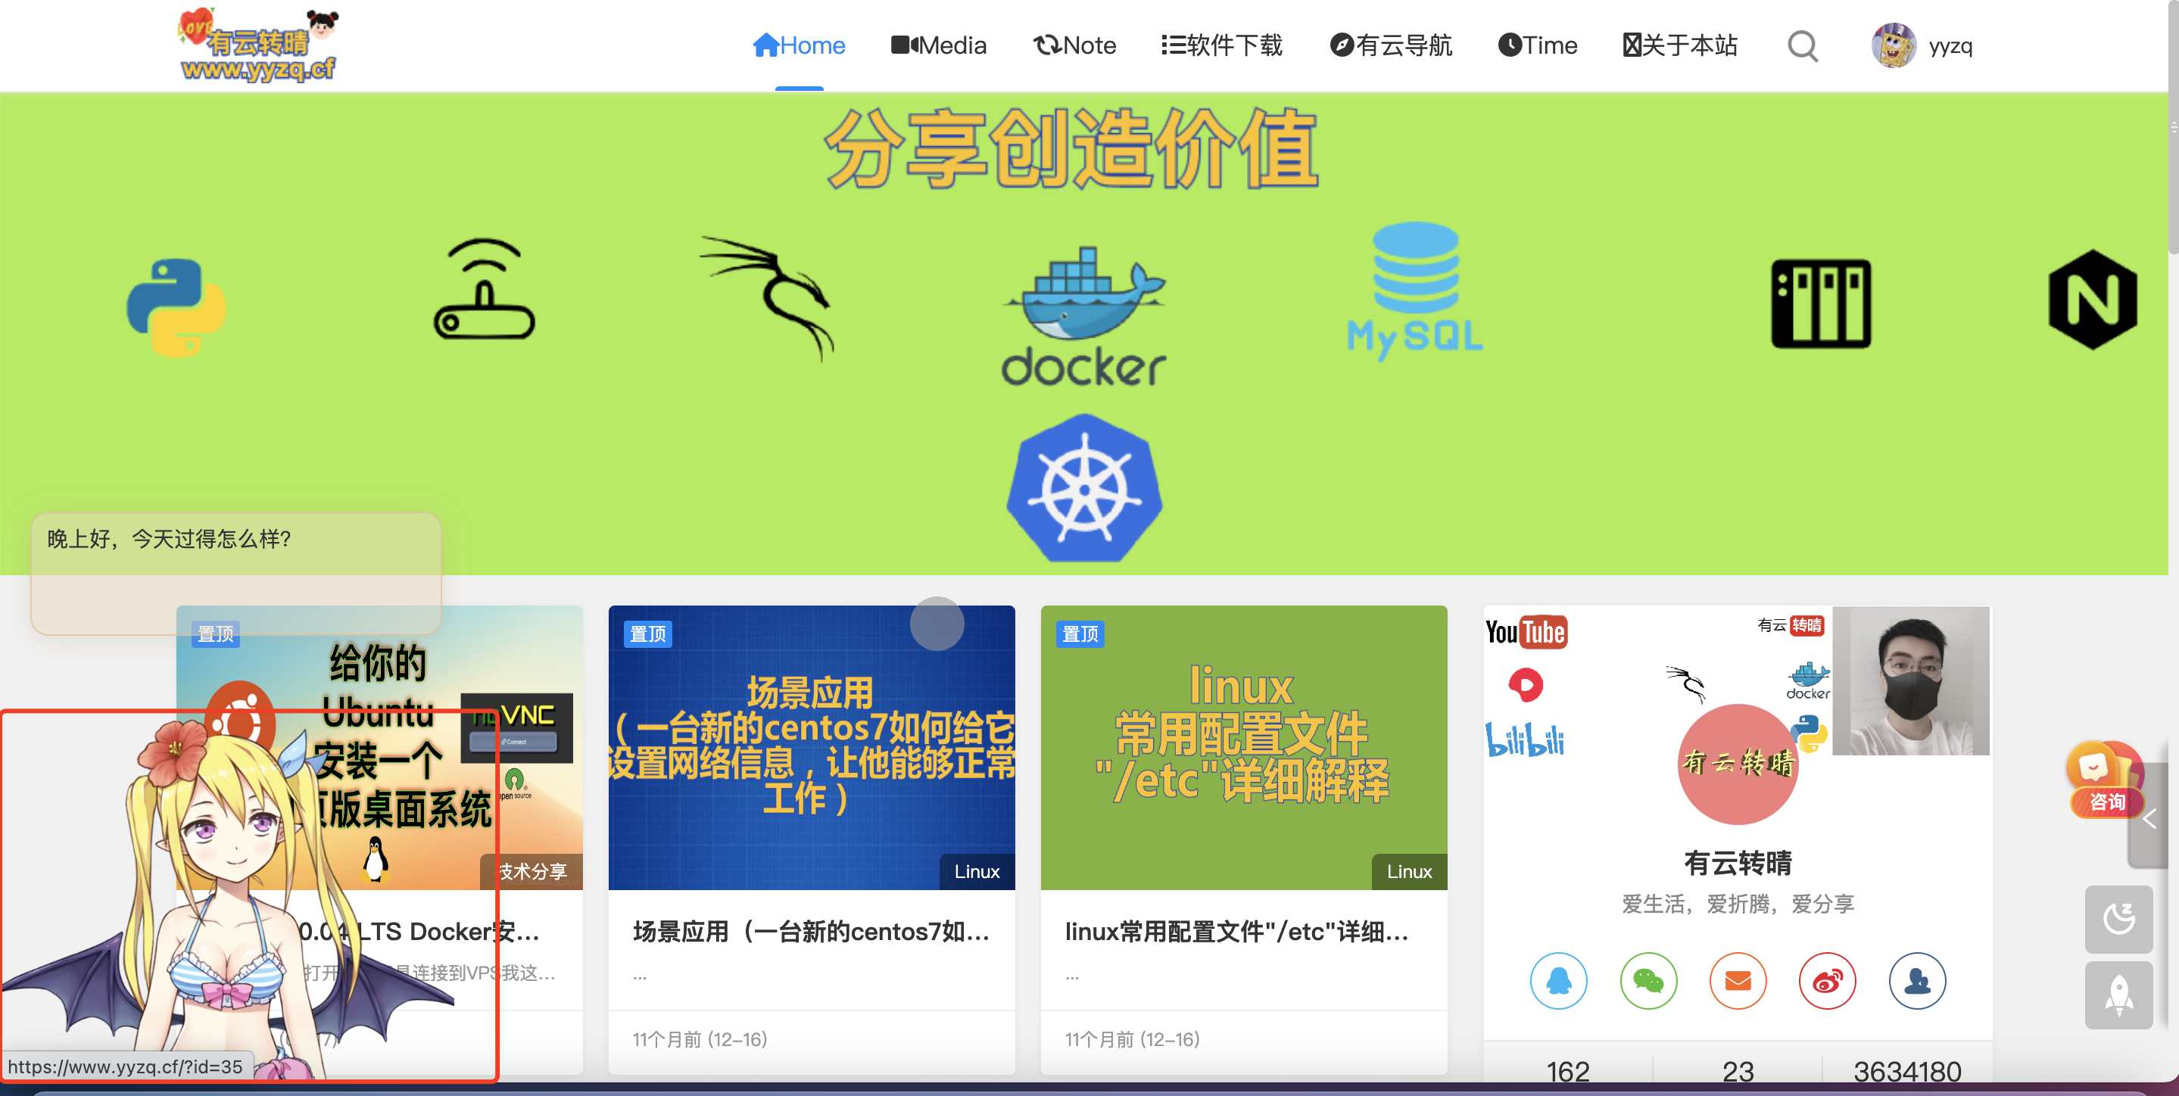Click the 场景应用 centos7 article title
This screenshot has width=2179, height=1096.
[x=810, y=931]
